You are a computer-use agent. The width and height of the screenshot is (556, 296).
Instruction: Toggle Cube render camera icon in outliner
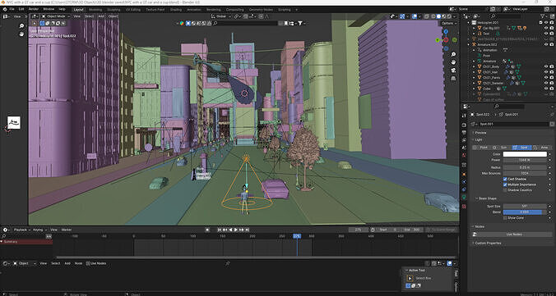coord(552,89)
